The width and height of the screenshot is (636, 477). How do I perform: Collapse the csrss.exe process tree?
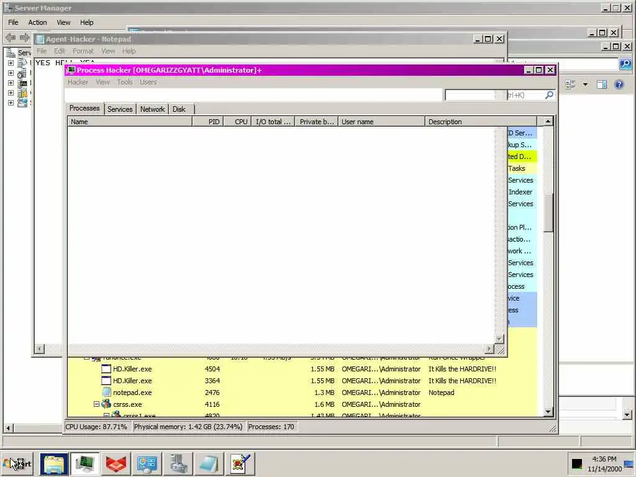[x=96, y=404]
